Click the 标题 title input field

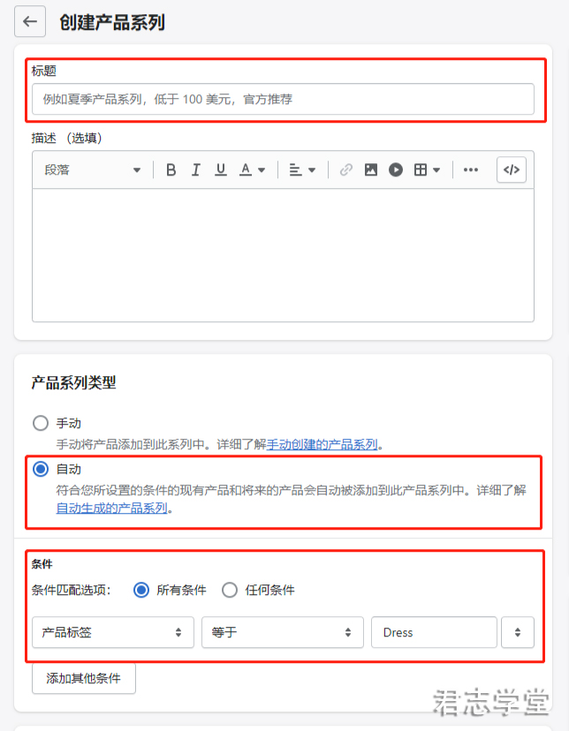283,99
